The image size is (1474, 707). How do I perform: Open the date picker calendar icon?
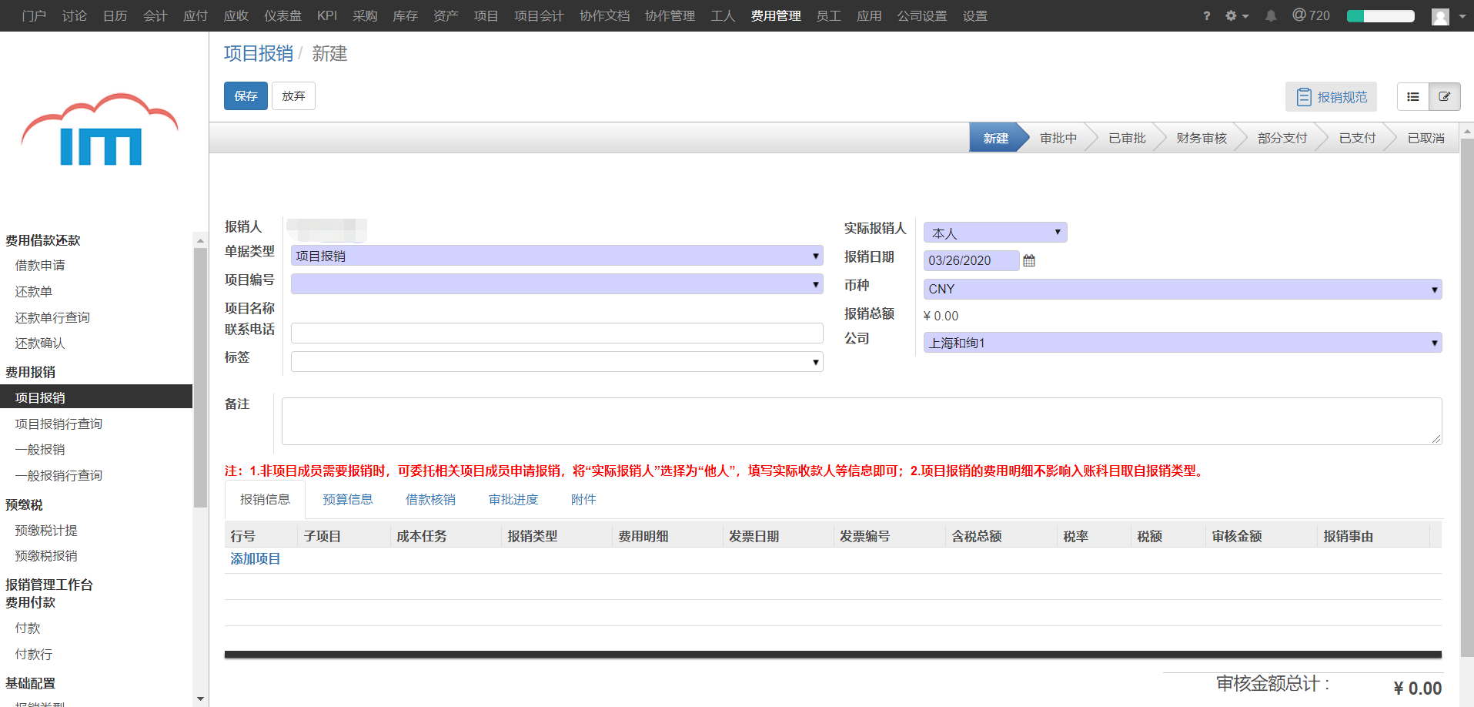coord(1029,261)
